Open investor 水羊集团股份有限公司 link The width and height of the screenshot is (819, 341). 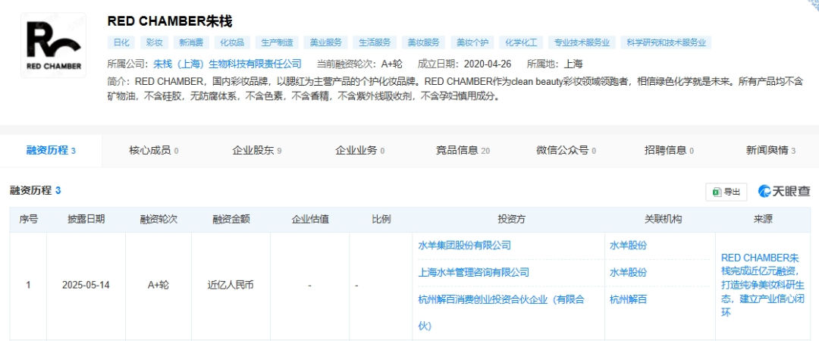(464, 245)
